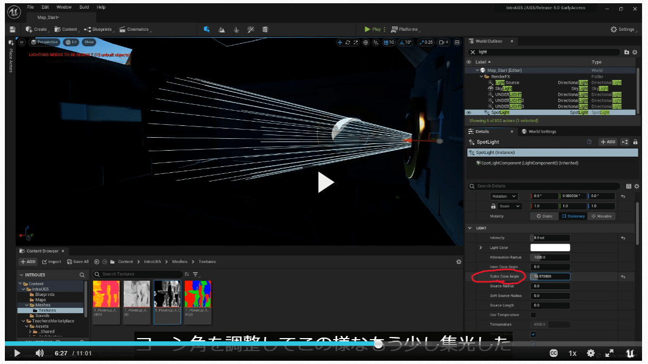Open the Platforms menu button
Screen dimensions: 648x364
point(404,29)
